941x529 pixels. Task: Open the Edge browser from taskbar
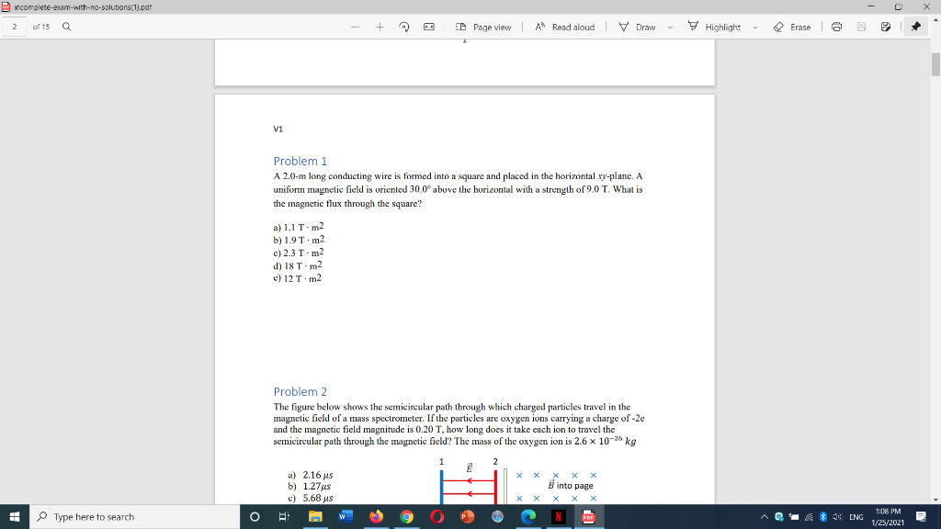[527, 516]
